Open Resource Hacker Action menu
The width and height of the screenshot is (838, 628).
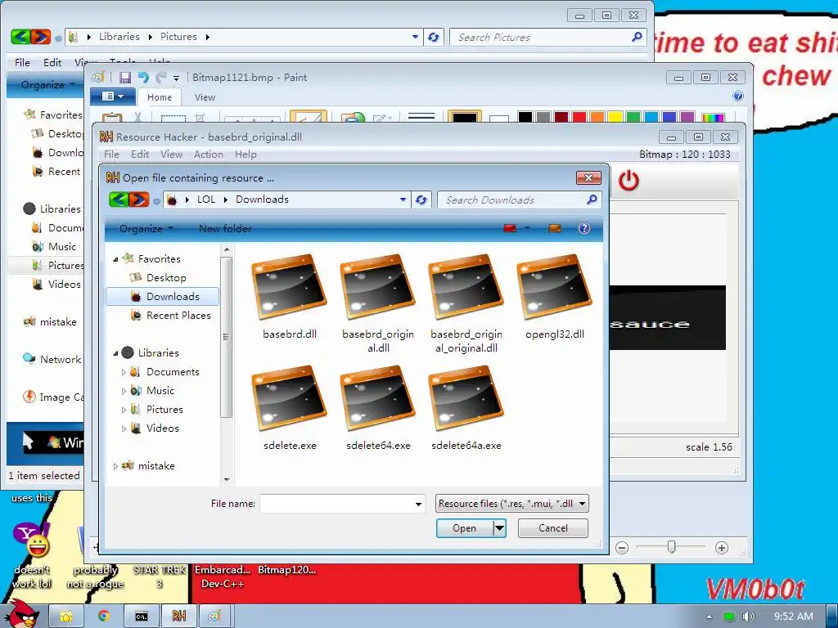click(209, 155)
